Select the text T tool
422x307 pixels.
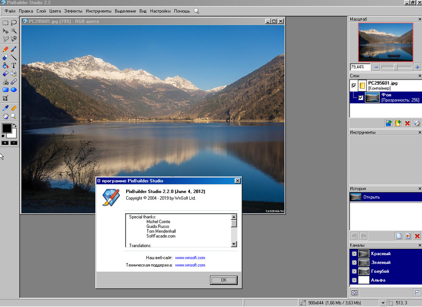14,65
